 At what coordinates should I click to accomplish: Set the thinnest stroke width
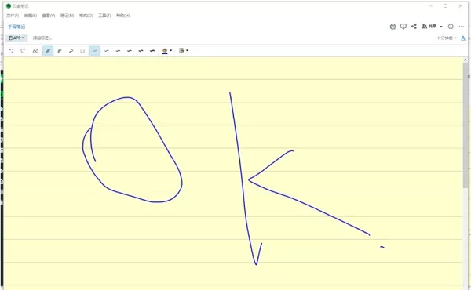click(95, 51)
